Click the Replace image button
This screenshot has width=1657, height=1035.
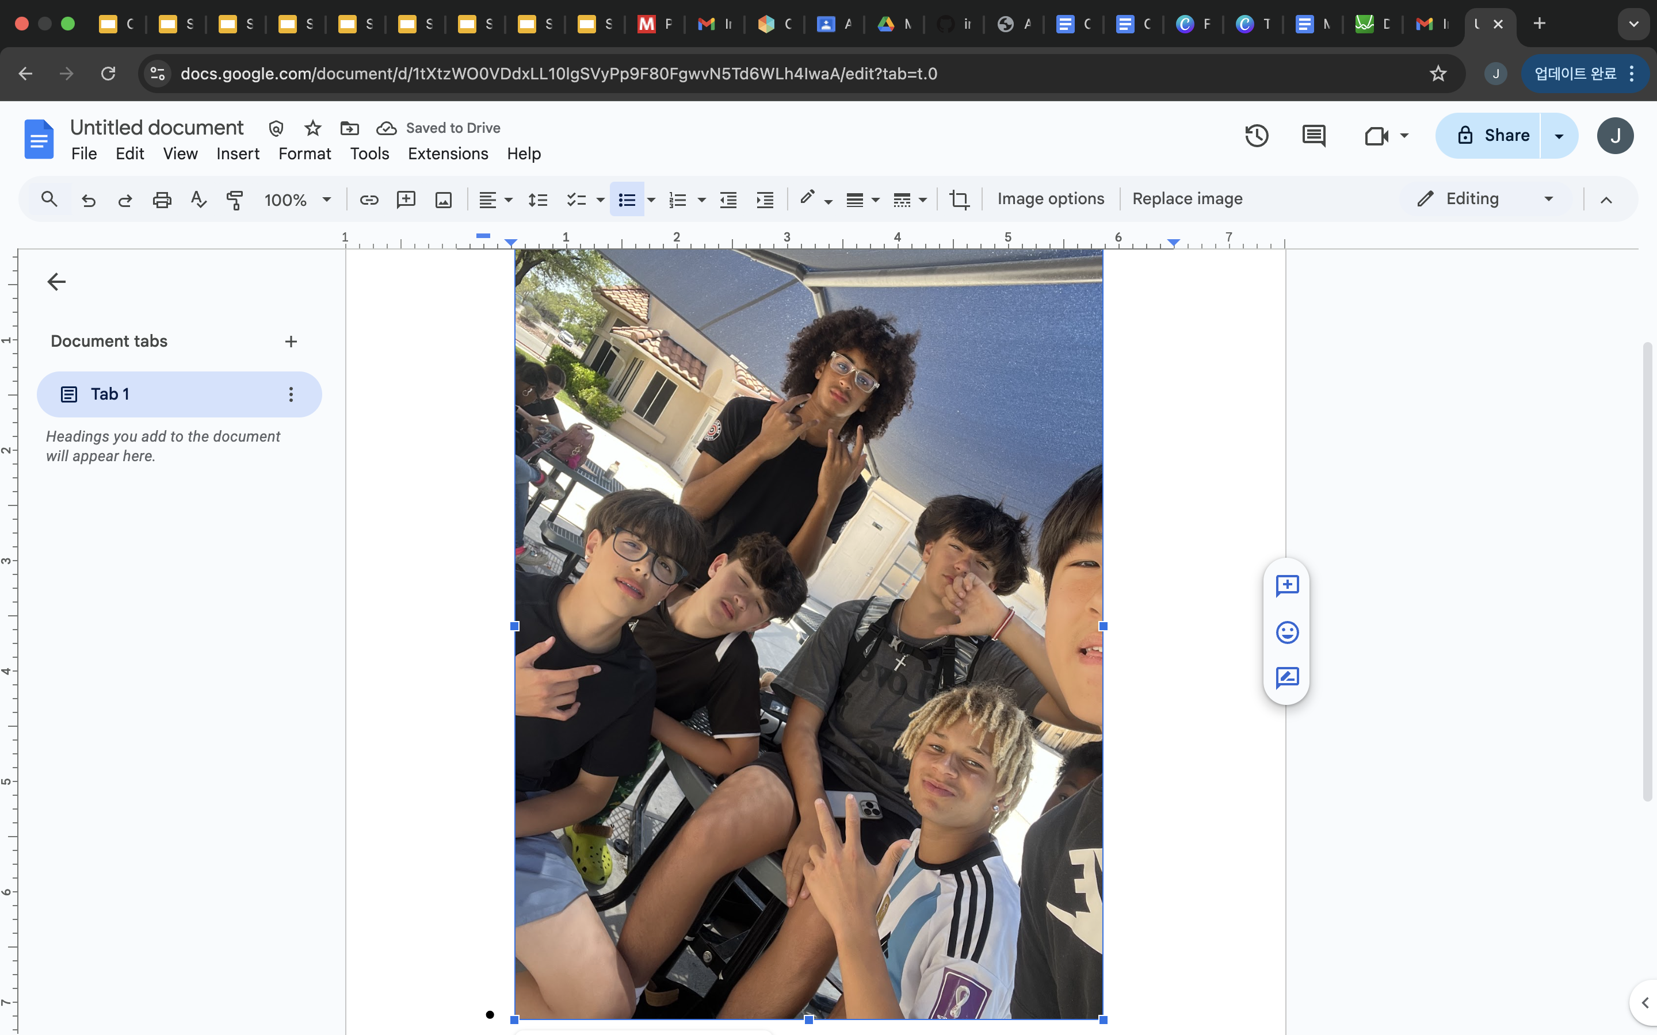(x=1186, y=199)
